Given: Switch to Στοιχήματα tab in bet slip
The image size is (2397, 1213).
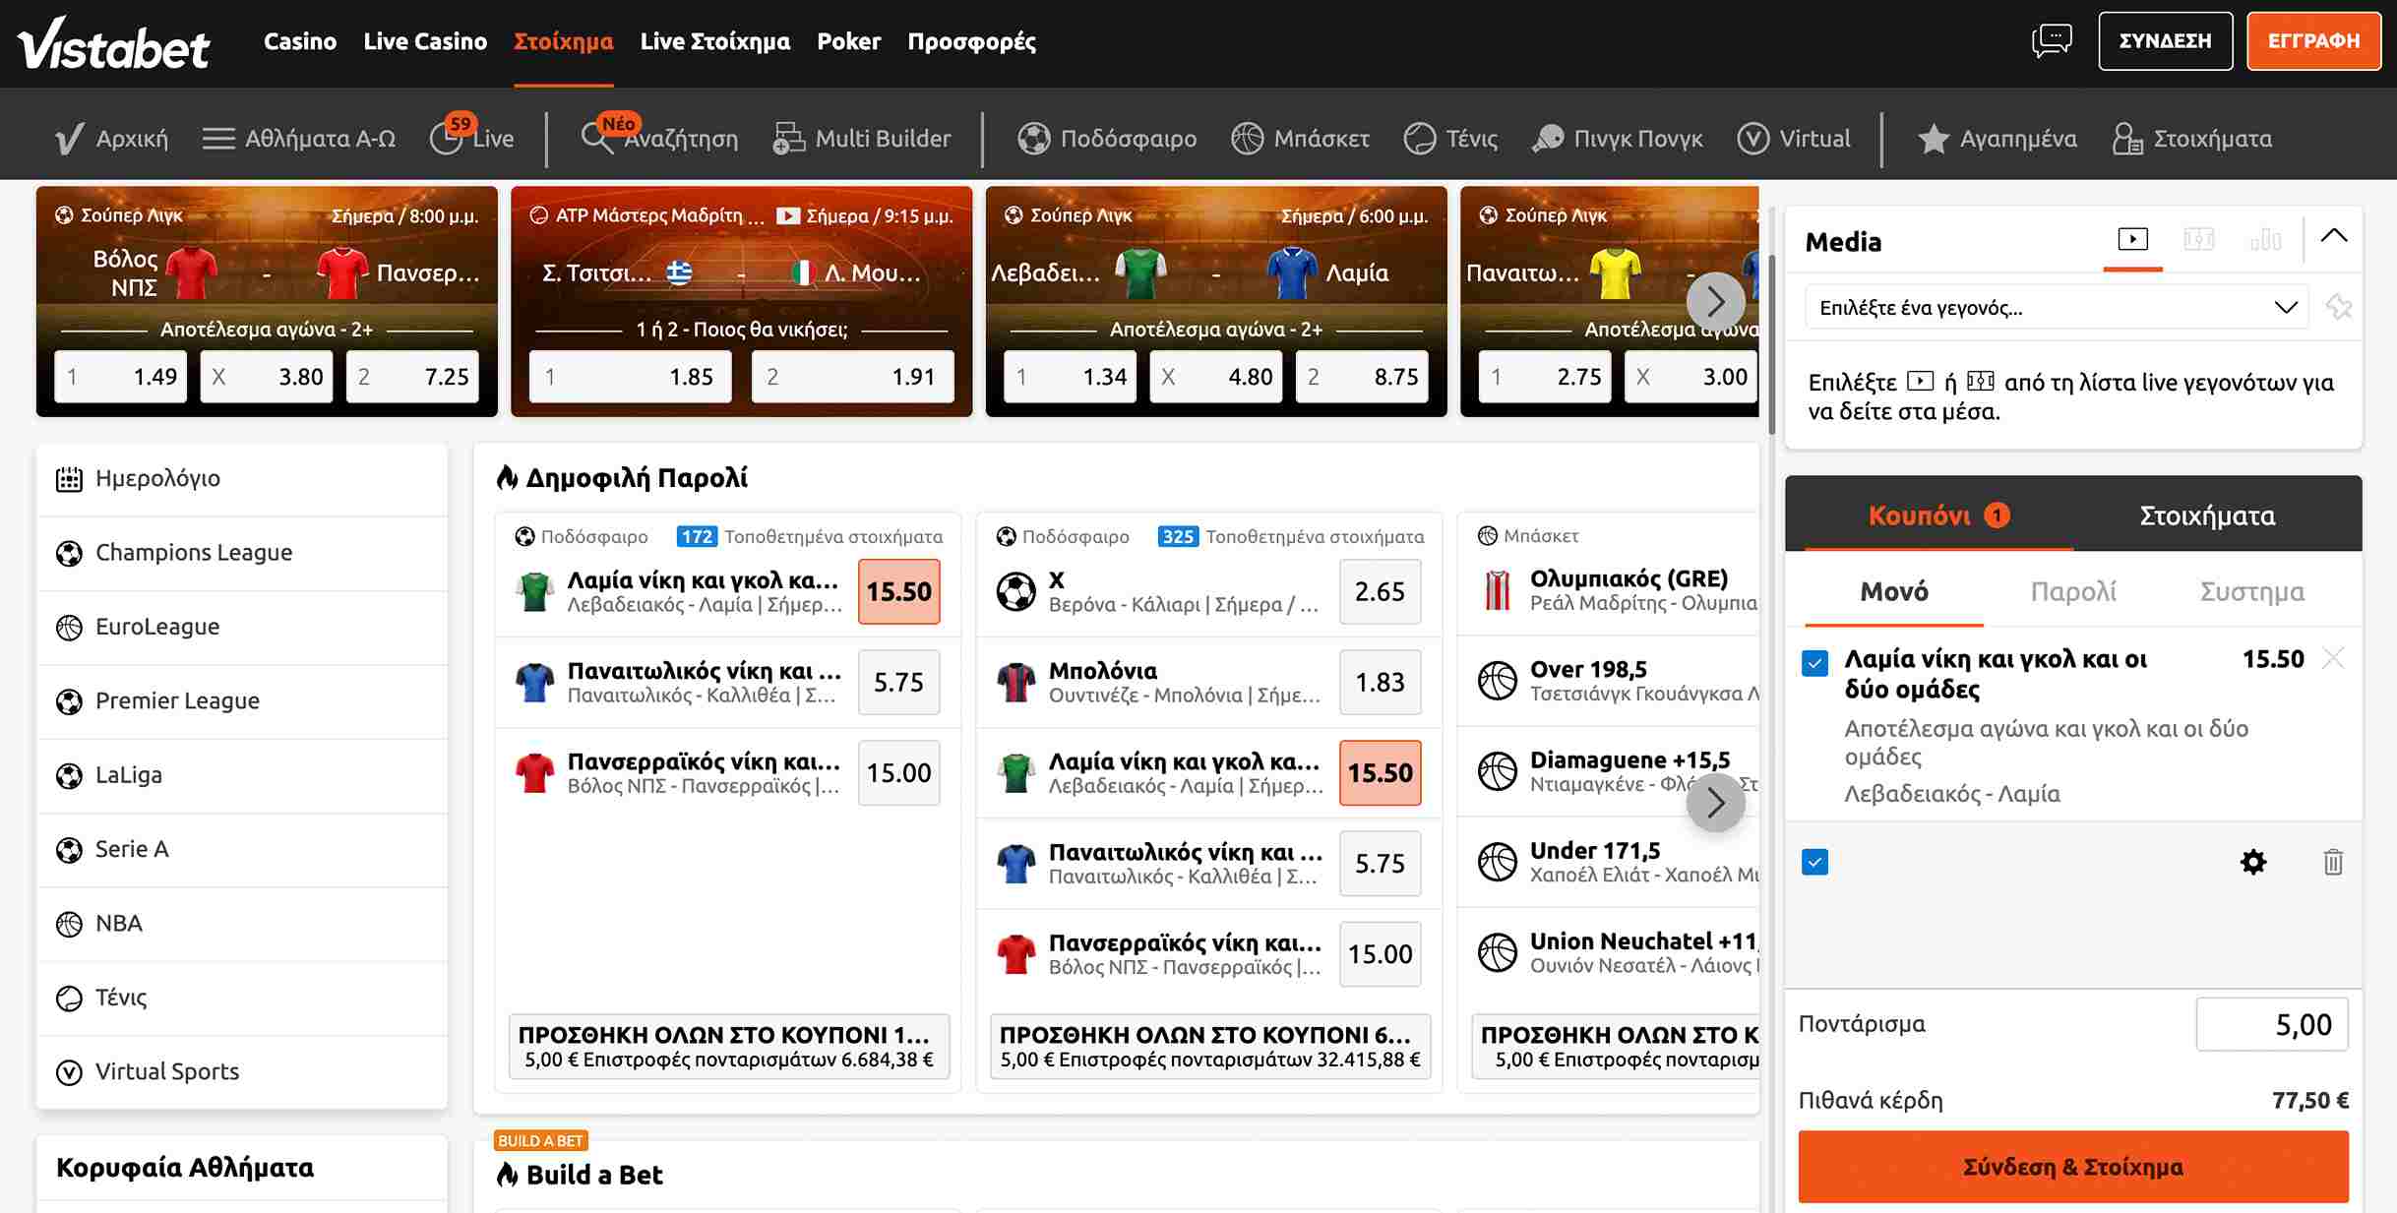Looking at the screenshot, I should (2207, 516).
